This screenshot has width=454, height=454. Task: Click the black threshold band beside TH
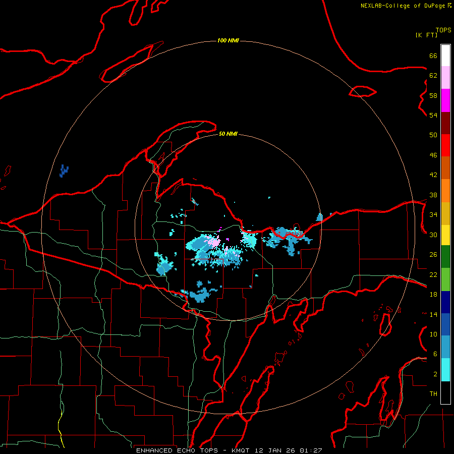445,392
